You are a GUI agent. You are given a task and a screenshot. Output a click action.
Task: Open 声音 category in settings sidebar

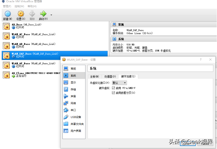coord(74,96)
